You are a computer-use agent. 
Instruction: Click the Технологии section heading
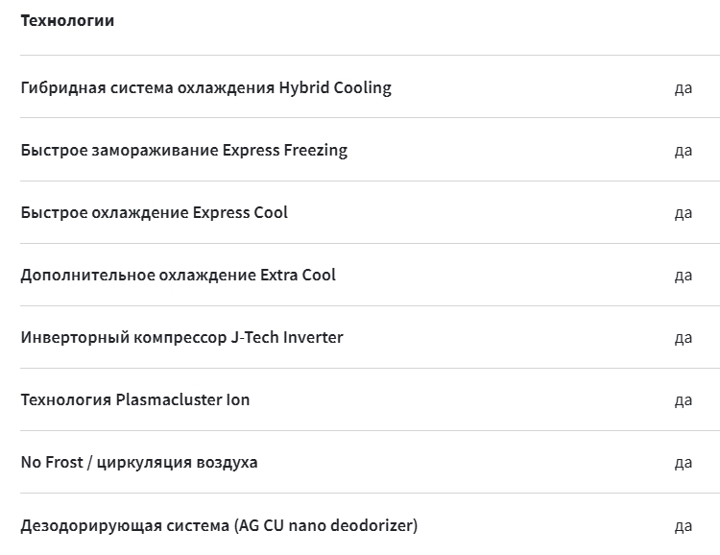[67, 21]
